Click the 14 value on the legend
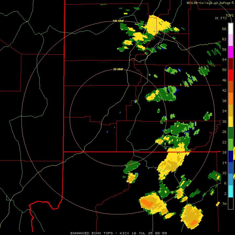Screen dimensions: 235x235 pyautogui.click(x=224, y=163)
